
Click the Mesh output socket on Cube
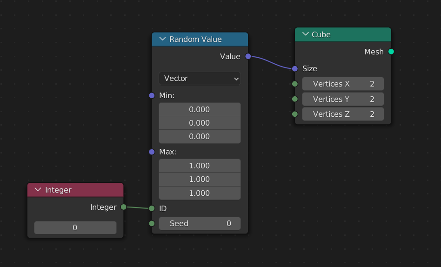pos(391,52)
